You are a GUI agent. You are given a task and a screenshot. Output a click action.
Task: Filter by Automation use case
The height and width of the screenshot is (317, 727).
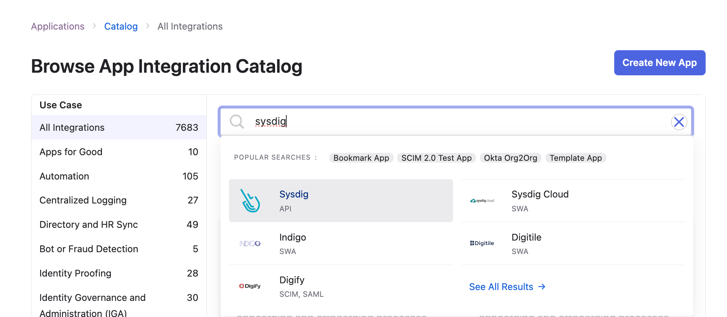point(119,176)
